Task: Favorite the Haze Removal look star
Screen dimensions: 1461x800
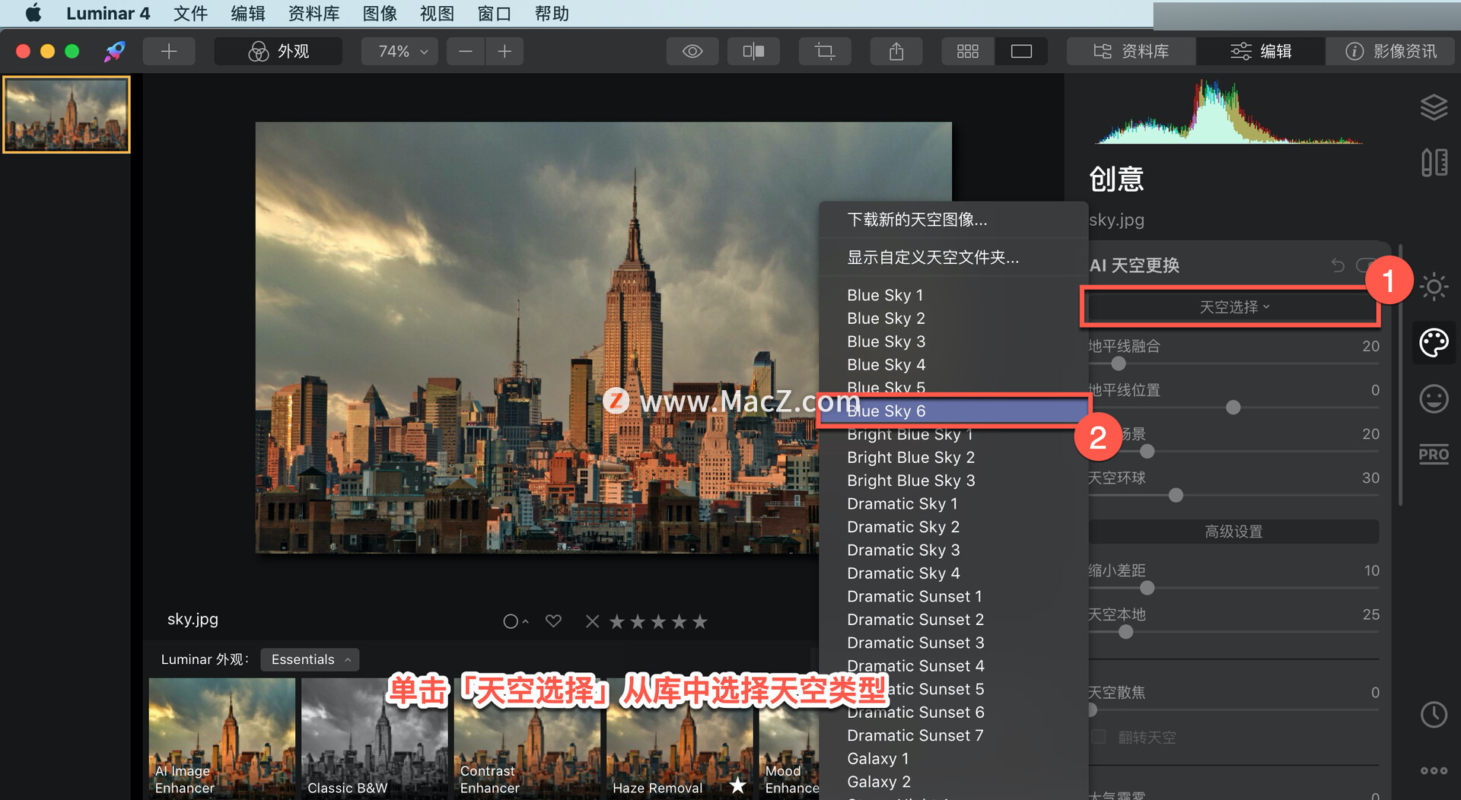Action: pyautogui.click(x=737, y=786)
